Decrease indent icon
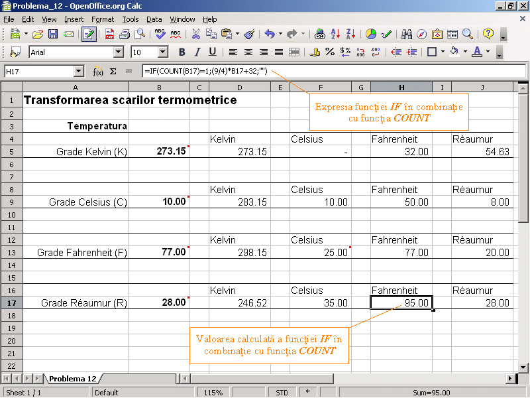Screen dimensions: 530x398 [x=396, y=52]
